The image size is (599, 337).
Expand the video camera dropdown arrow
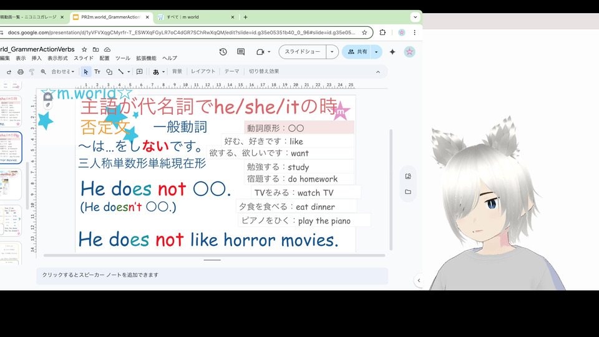tap(269, 52)
